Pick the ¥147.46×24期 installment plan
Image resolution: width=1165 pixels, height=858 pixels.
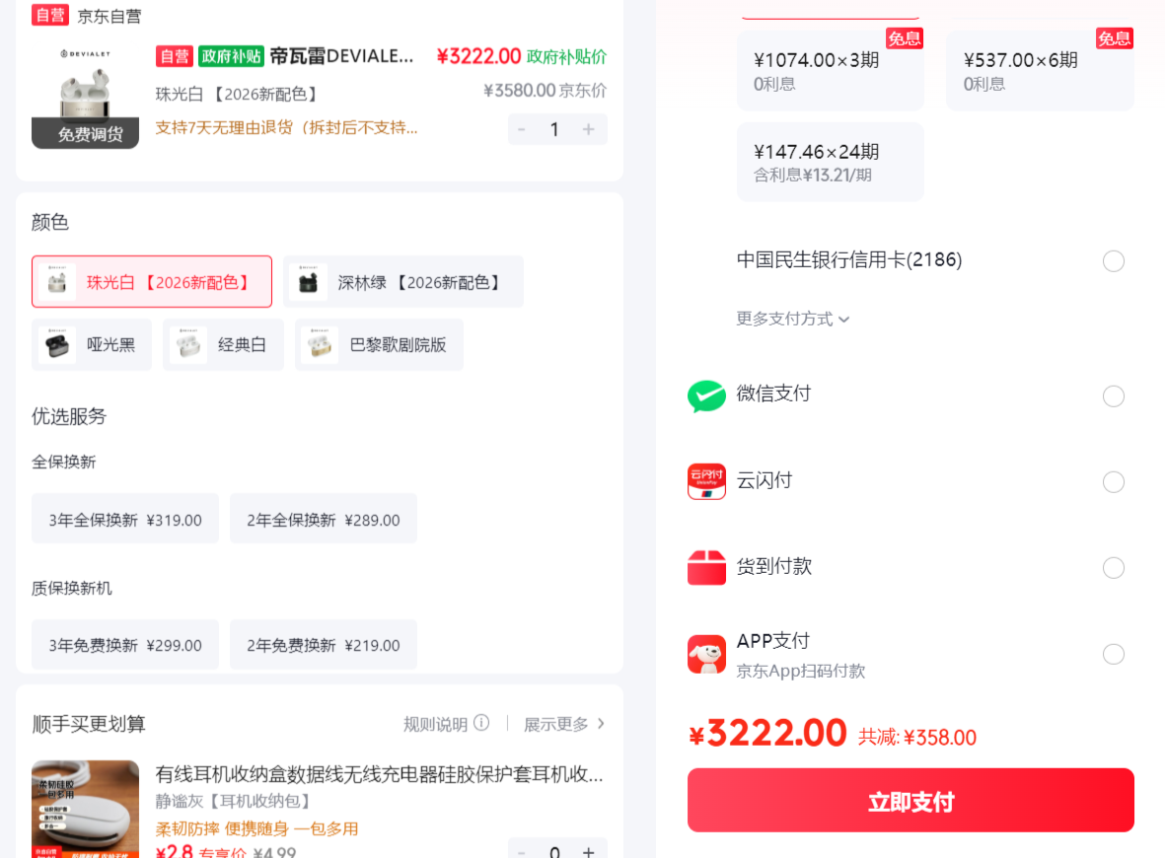click(830, 162)
